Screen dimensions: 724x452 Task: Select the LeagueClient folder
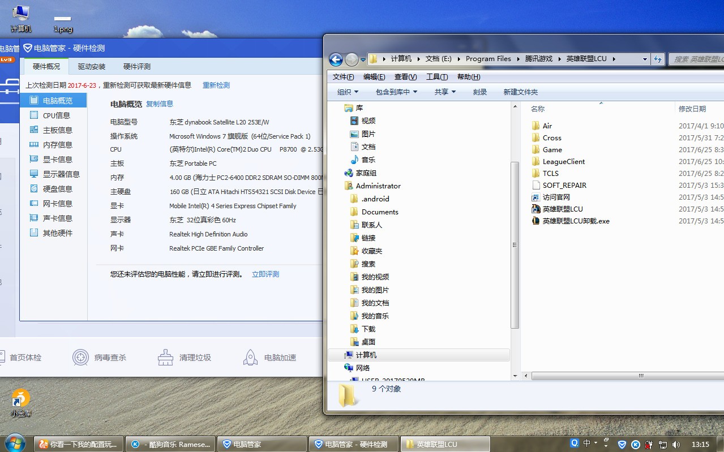coord(563,162)
